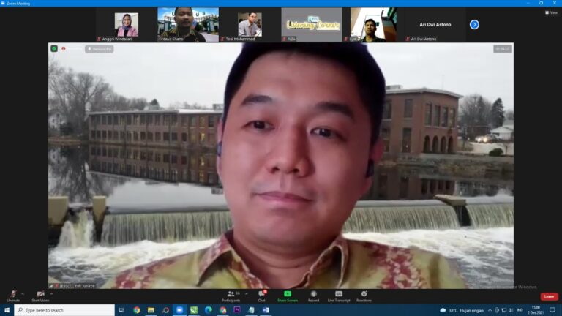Enable Live Transcript

click(338, 295)
